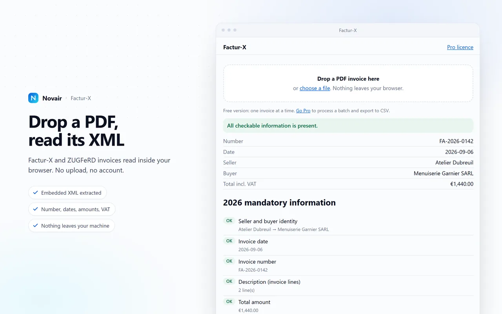Click "€1,440.00" under the Total amount check

pyautogui.click(x=248, y=310)
